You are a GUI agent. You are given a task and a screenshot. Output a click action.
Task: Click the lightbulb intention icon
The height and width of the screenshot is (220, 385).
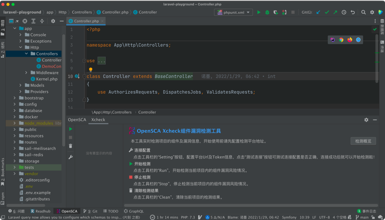point(91,70)
